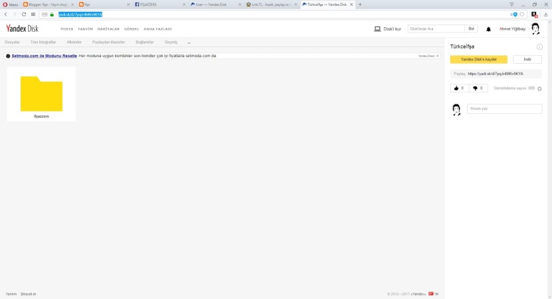The height and width of the screenshot is (299, 552).
Task: Switch to the Albümler tab
Action: 74,42
